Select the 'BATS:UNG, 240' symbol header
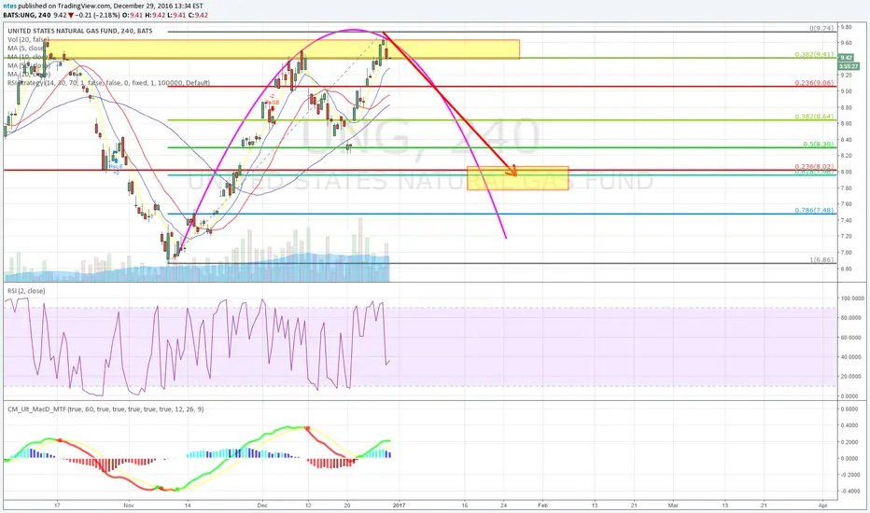 click(x=27, y=15)
